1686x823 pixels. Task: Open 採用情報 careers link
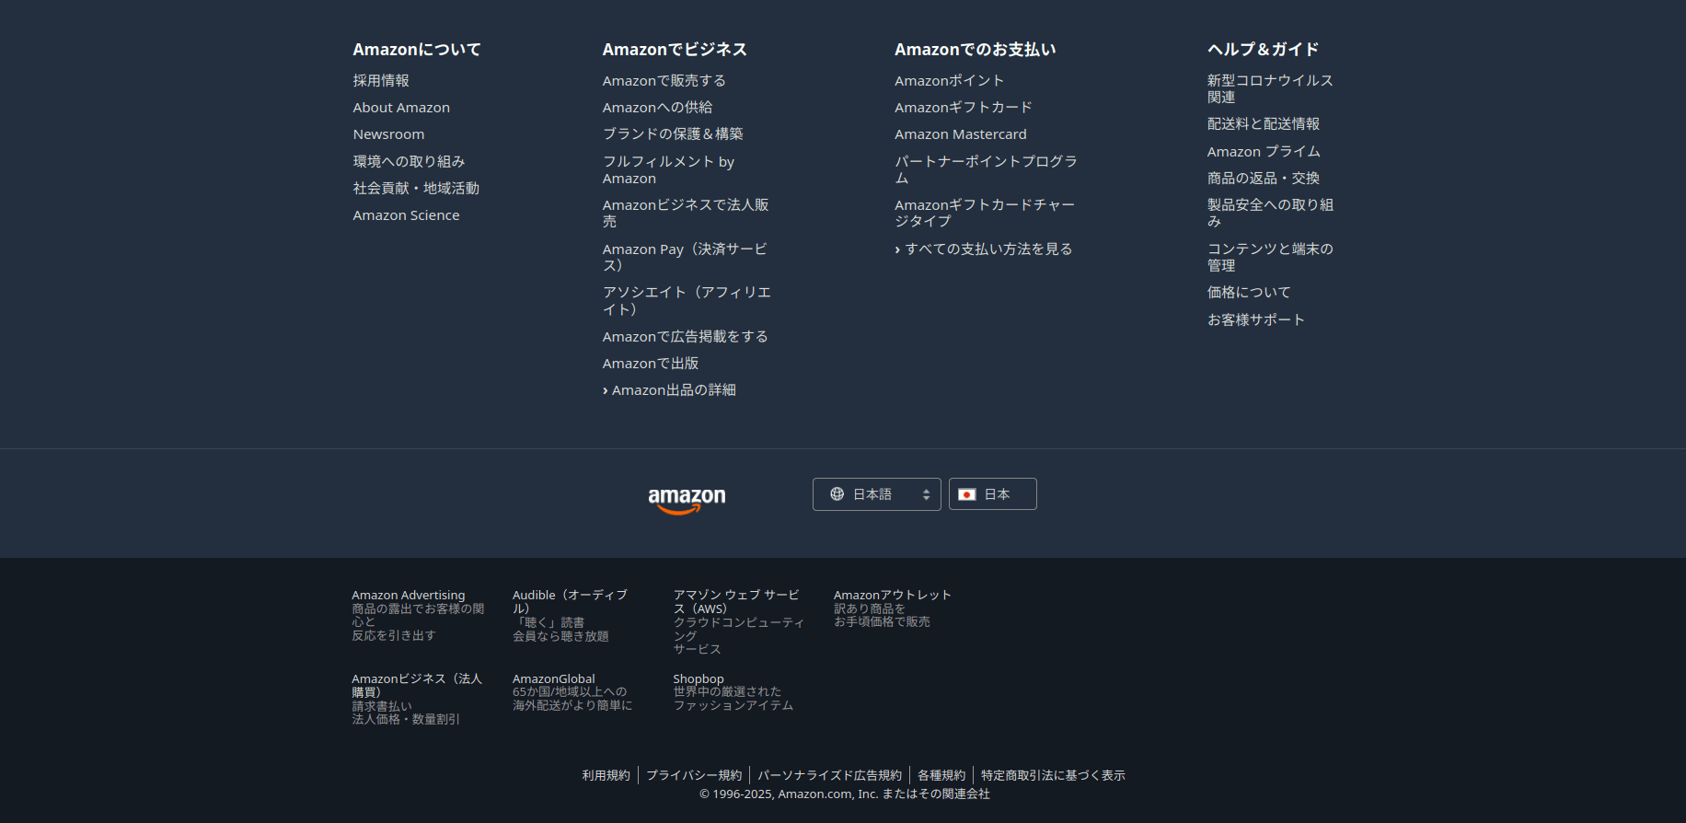coord(381,81)
